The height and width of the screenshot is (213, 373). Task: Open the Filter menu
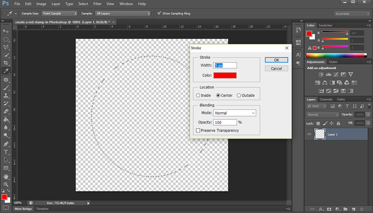tap(97, 4)
